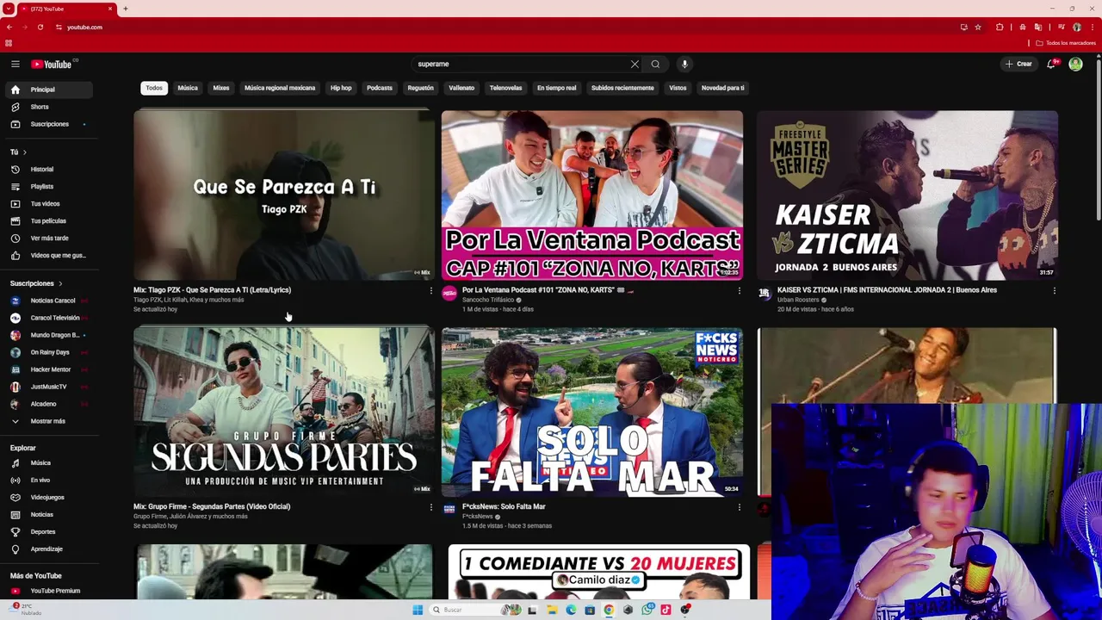Explore Aprendizaje in the sidebar
The height and width of the screenshot is (620, 1102).
49,549
